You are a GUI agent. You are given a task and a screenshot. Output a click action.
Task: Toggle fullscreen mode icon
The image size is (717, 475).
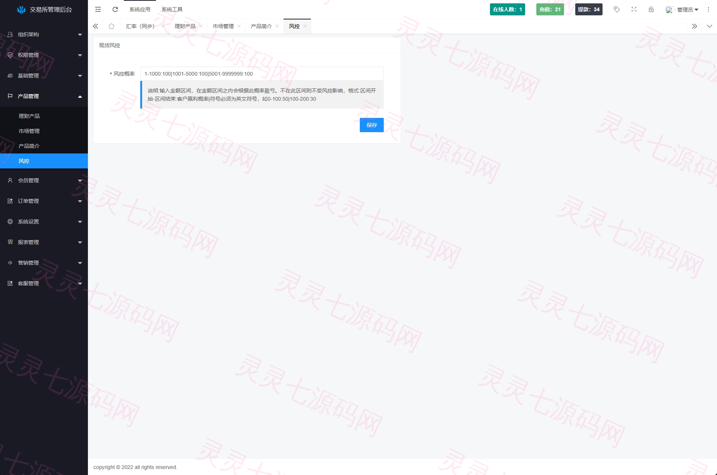(634, 9)
